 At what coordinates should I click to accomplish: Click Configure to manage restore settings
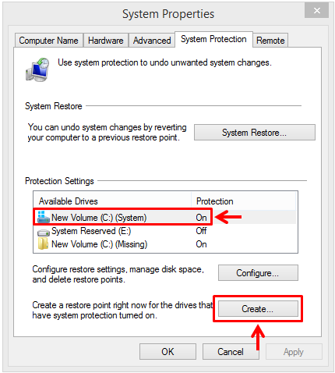[x=258, y=273]
